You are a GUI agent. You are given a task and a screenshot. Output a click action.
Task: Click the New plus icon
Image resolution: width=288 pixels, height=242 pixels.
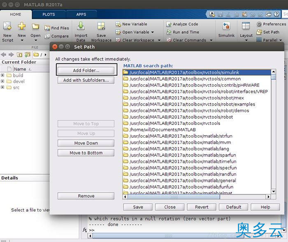22,26
